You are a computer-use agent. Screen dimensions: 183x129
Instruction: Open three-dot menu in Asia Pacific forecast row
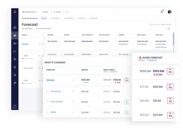pos(43,68)
